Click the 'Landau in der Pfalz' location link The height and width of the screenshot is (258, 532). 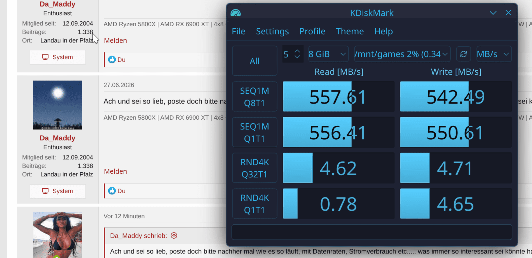(66, 41)
